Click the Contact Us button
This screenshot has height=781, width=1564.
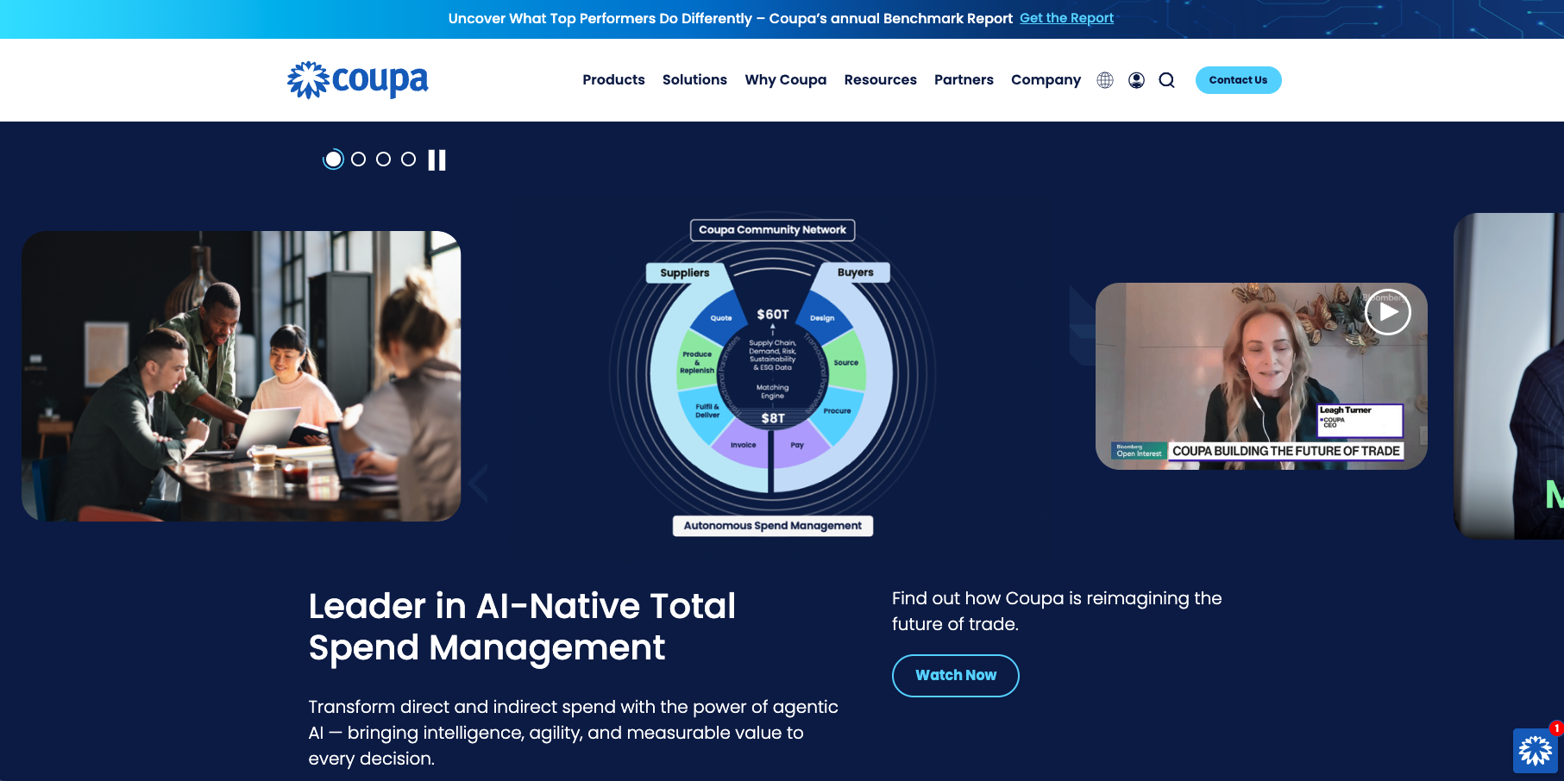pos(1238,80)
